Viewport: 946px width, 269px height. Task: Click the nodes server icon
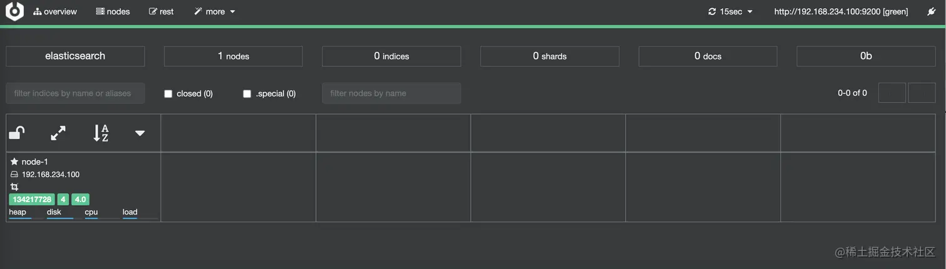pyautogui.click(x=100, y=11)
